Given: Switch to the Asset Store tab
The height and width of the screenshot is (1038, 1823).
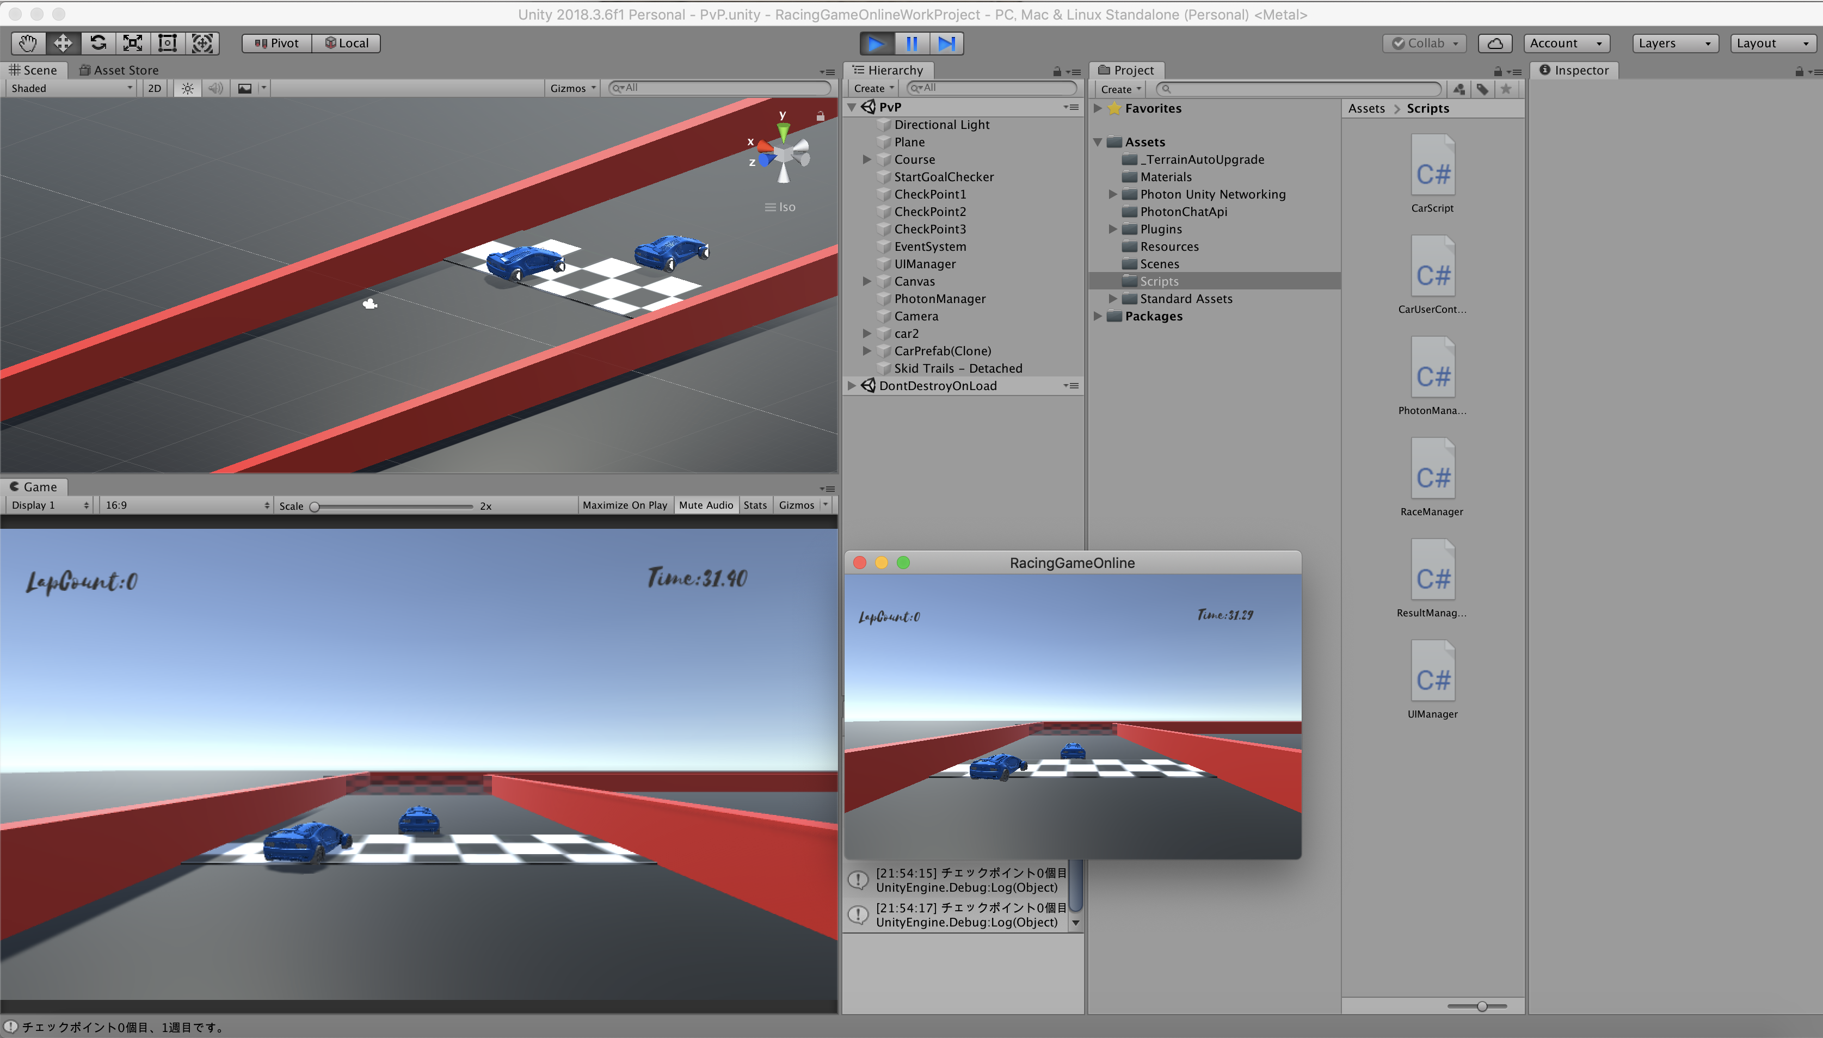Looking at the screenshot, I should pyautogui.click(x=119, y=70).
